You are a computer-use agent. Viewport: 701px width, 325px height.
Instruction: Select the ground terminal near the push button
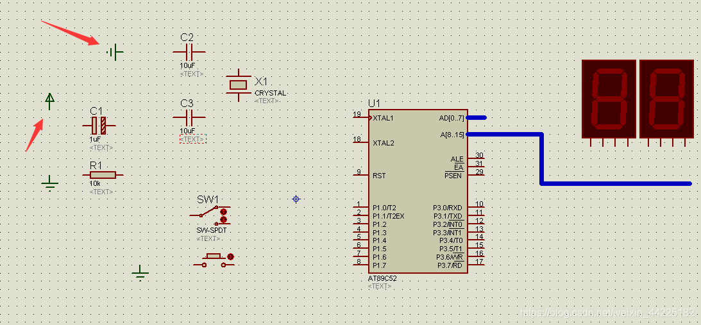140,272
